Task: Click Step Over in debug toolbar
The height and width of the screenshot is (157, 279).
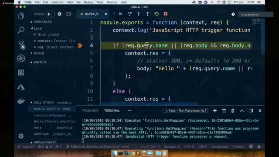Action: pos(129,14)
